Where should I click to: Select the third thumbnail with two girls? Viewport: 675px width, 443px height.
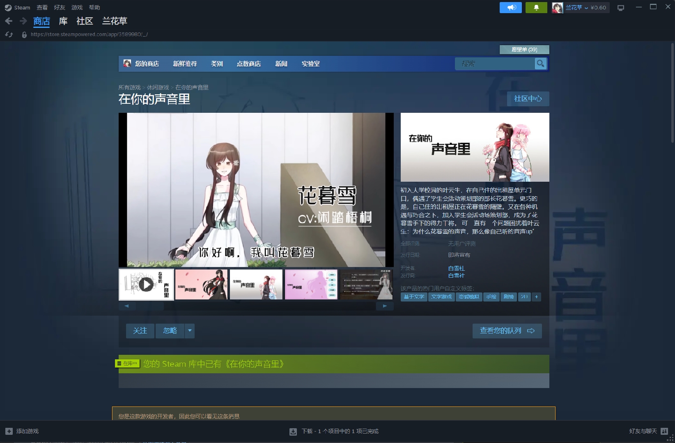pos(256,284)
